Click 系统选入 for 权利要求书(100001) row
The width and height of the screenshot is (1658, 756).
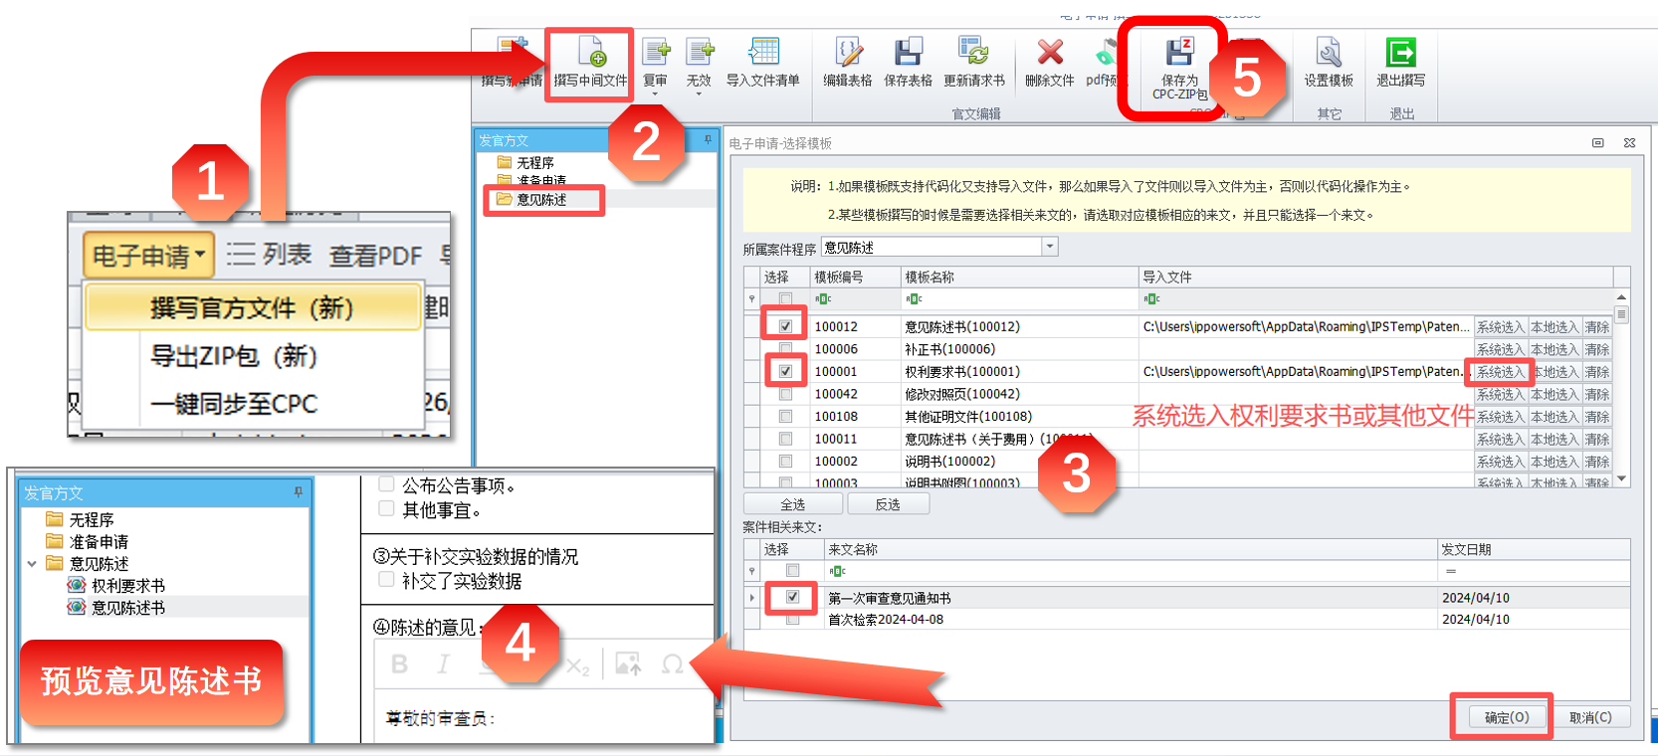1500,371
